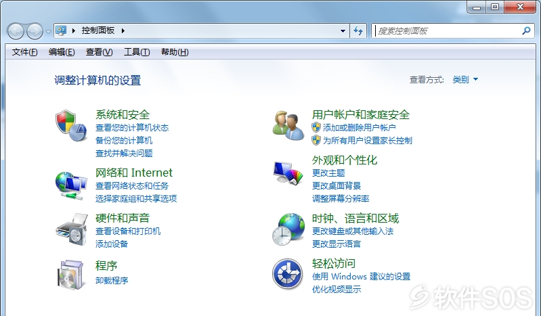Open the 工具(T) menu
The image size is (541, 316).
(x=137, y=52)
